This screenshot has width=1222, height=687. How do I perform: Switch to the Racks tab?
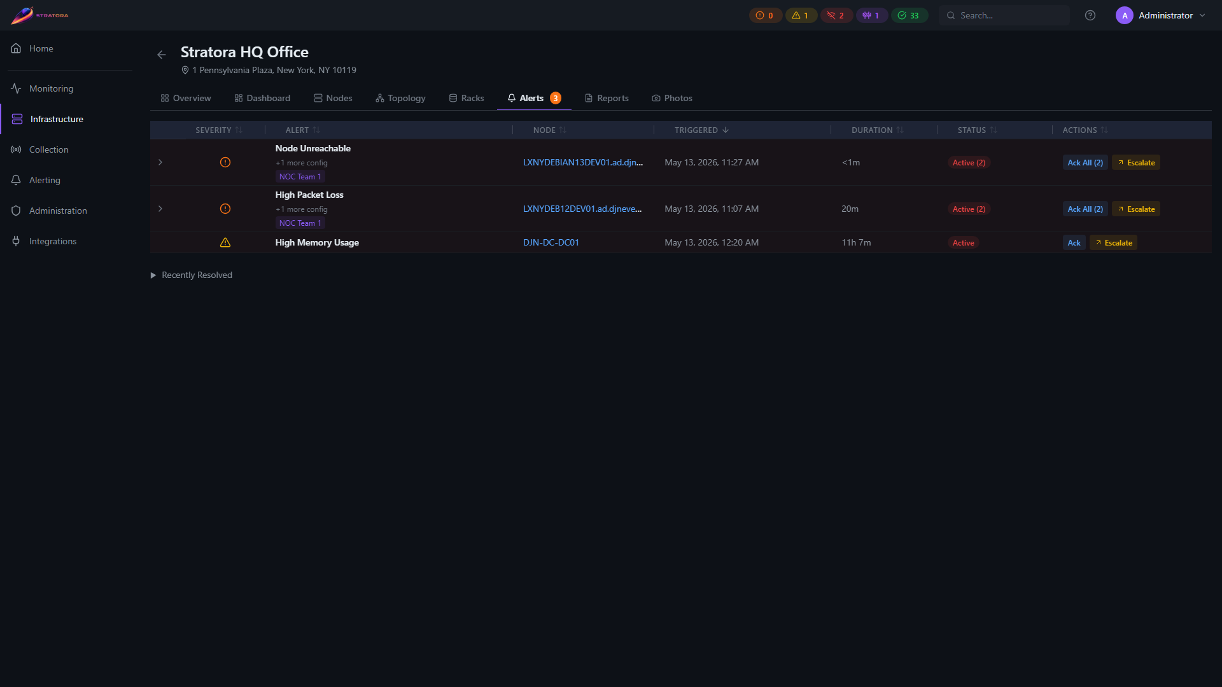pyautogui.click(x=467, y=98)
